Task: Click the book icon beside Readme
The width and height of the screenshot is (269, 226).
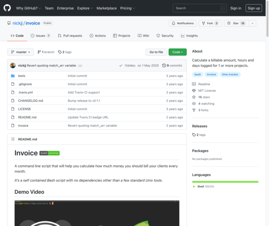Action: [x=194, y=84]
